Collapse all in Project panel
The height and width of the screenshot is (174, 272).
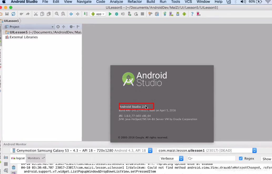pos(64,27)
